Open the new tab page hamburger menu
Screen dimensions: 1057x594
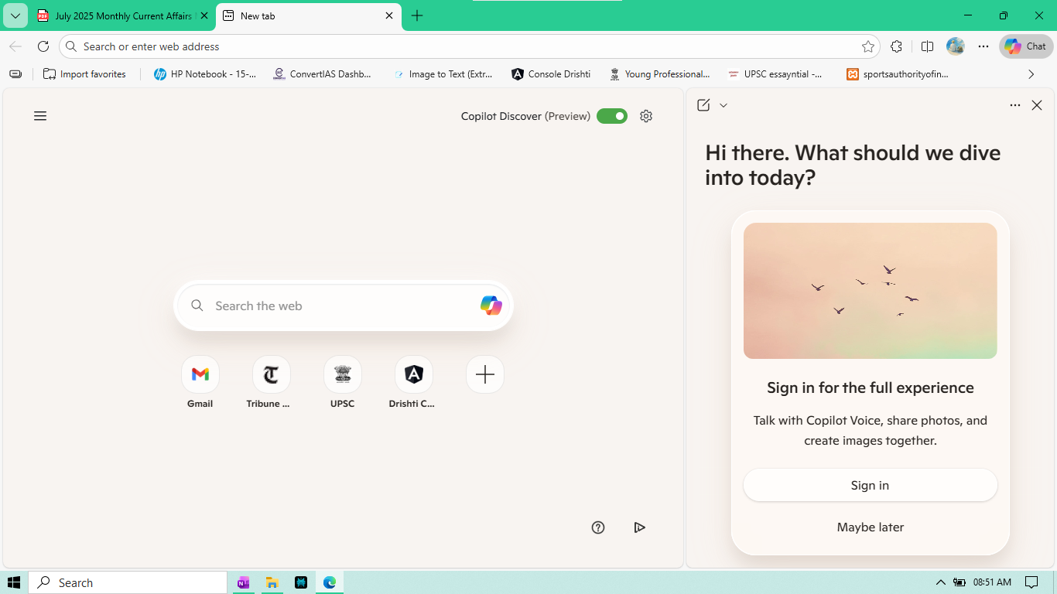40,116
